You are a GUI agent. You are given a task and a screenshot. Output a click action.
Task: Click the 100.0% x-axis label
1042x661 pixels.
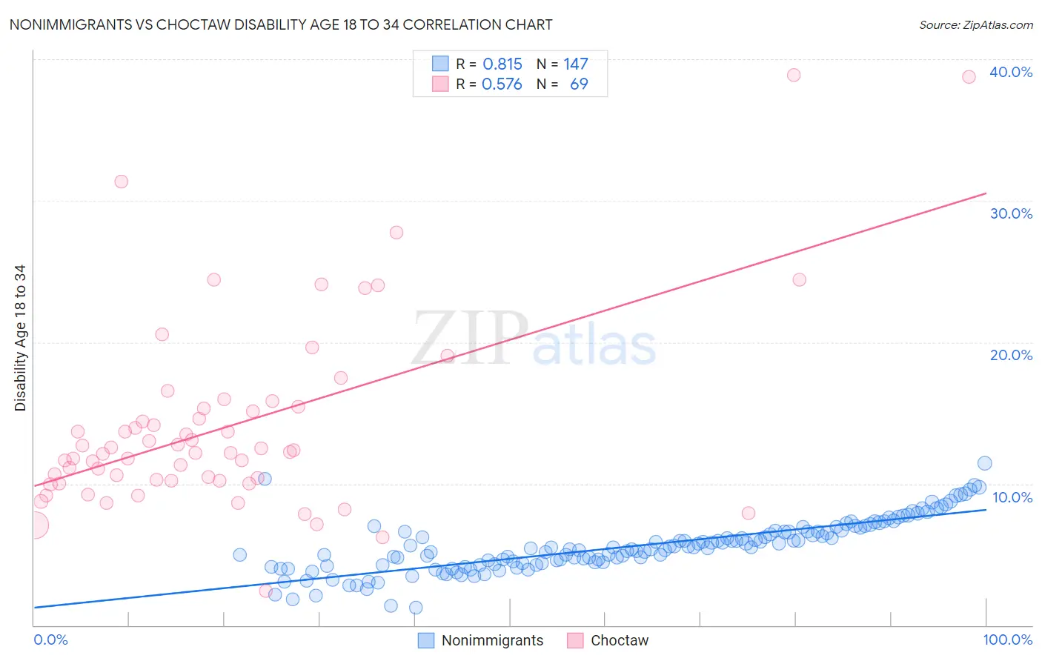pyautogui.click(x=1008, y=640)
